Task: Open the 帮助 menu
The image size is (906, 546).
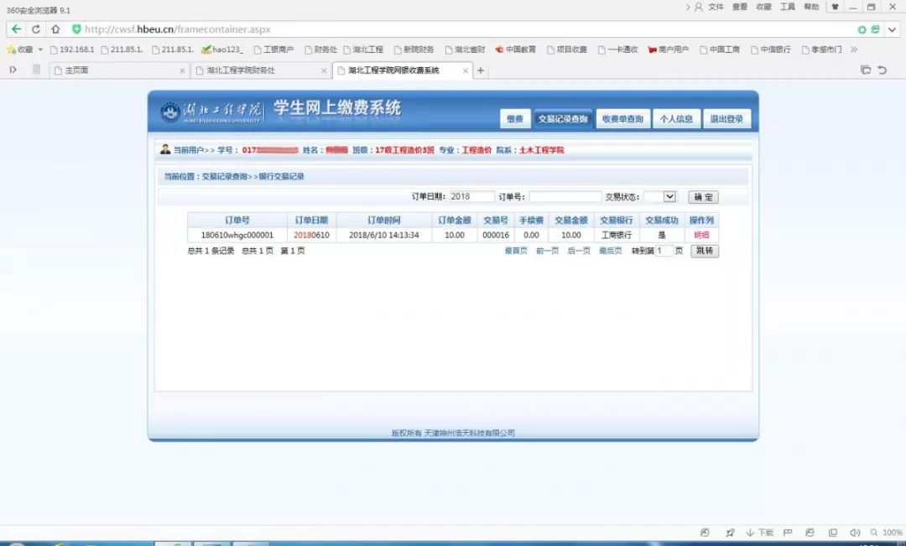Action: coord(811,7)
